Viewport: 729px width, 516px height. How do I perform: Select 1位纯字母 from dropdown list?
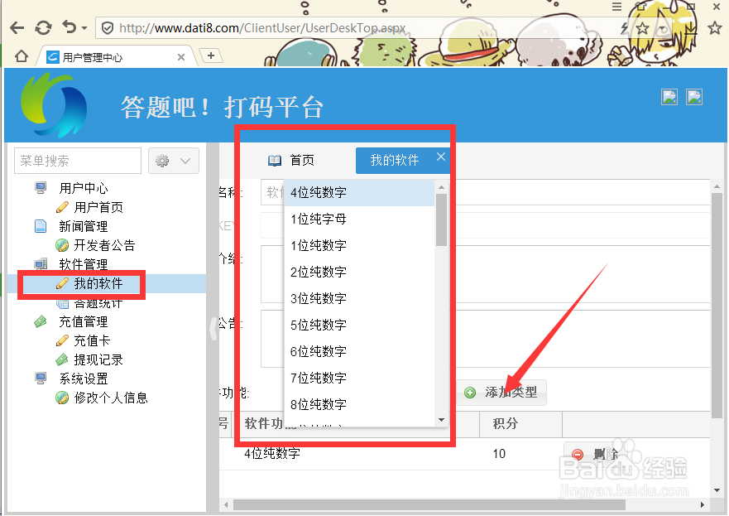click(x=359, y=219)
